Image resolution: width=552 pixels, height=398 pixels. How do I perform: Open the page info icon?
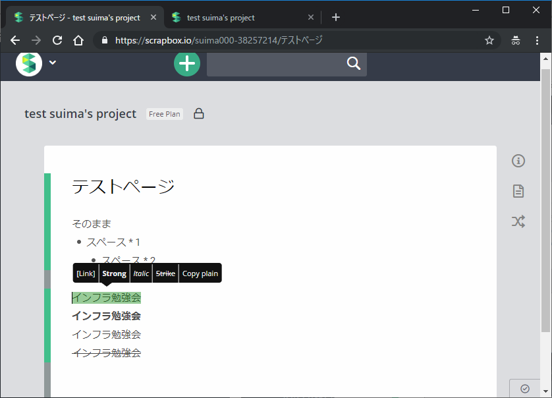518,161
